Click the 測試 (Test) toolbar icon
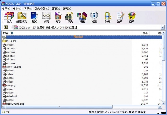This screenshot has height=115, width=167. 34,17
